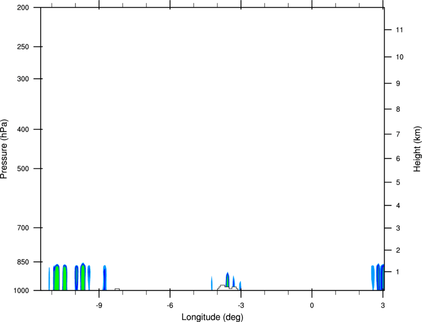Screen dimensions: 422x322
Task: Click the small terrain box near longitude -8
Action: [117, 289]
